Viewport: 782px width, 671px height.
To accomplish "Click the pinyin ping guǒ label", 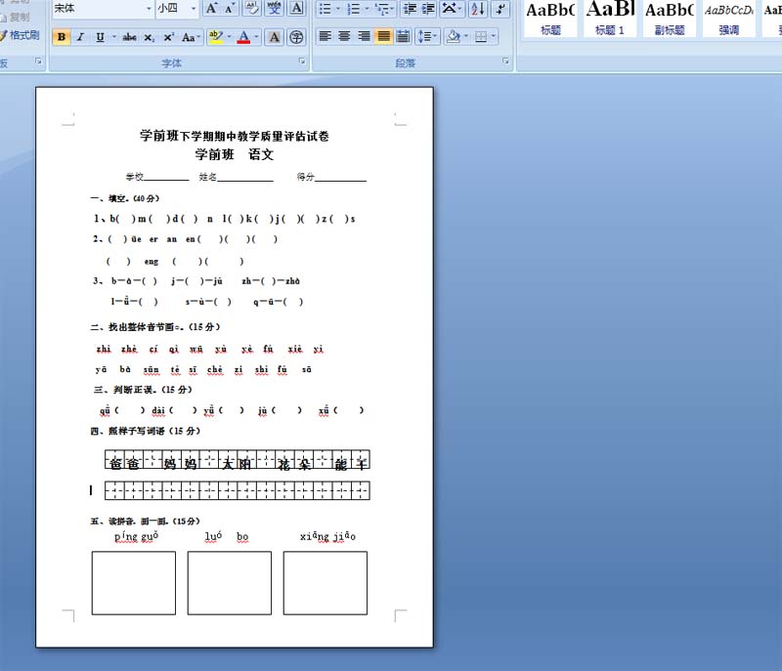I will pos(136,536).
